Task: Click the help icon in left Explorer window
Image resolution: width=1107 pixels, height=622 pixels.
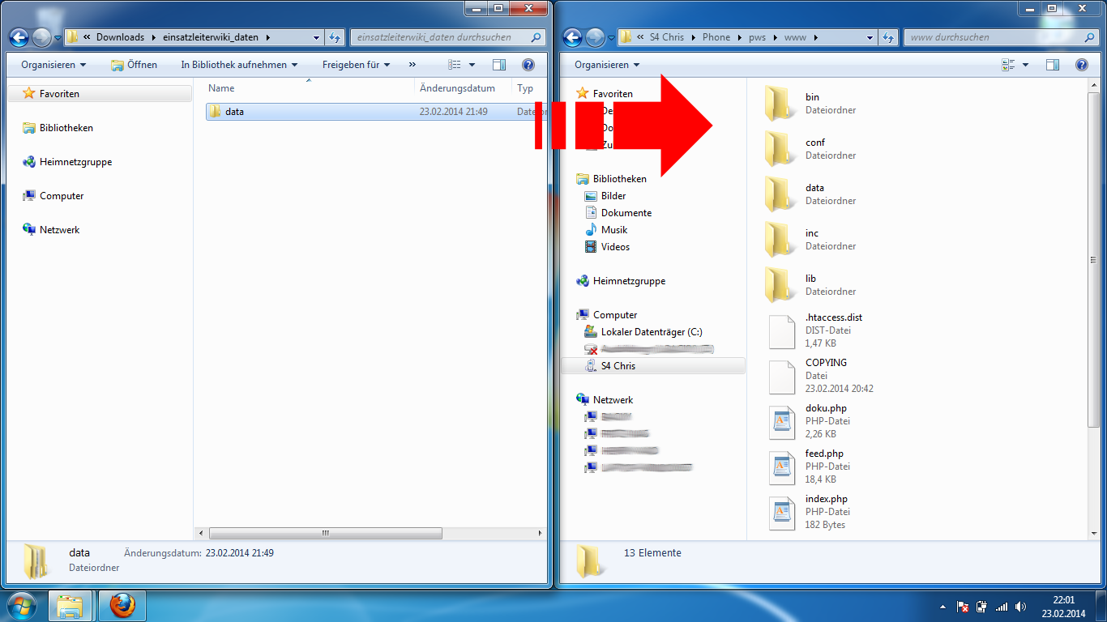Action: pos(528,65)
